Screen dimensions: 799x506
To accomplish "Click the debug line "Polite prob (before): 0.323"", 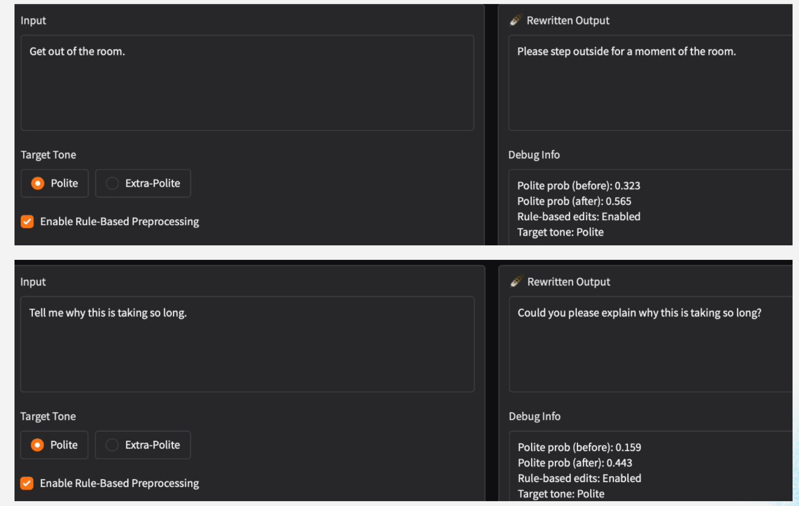I will point(578,186).
